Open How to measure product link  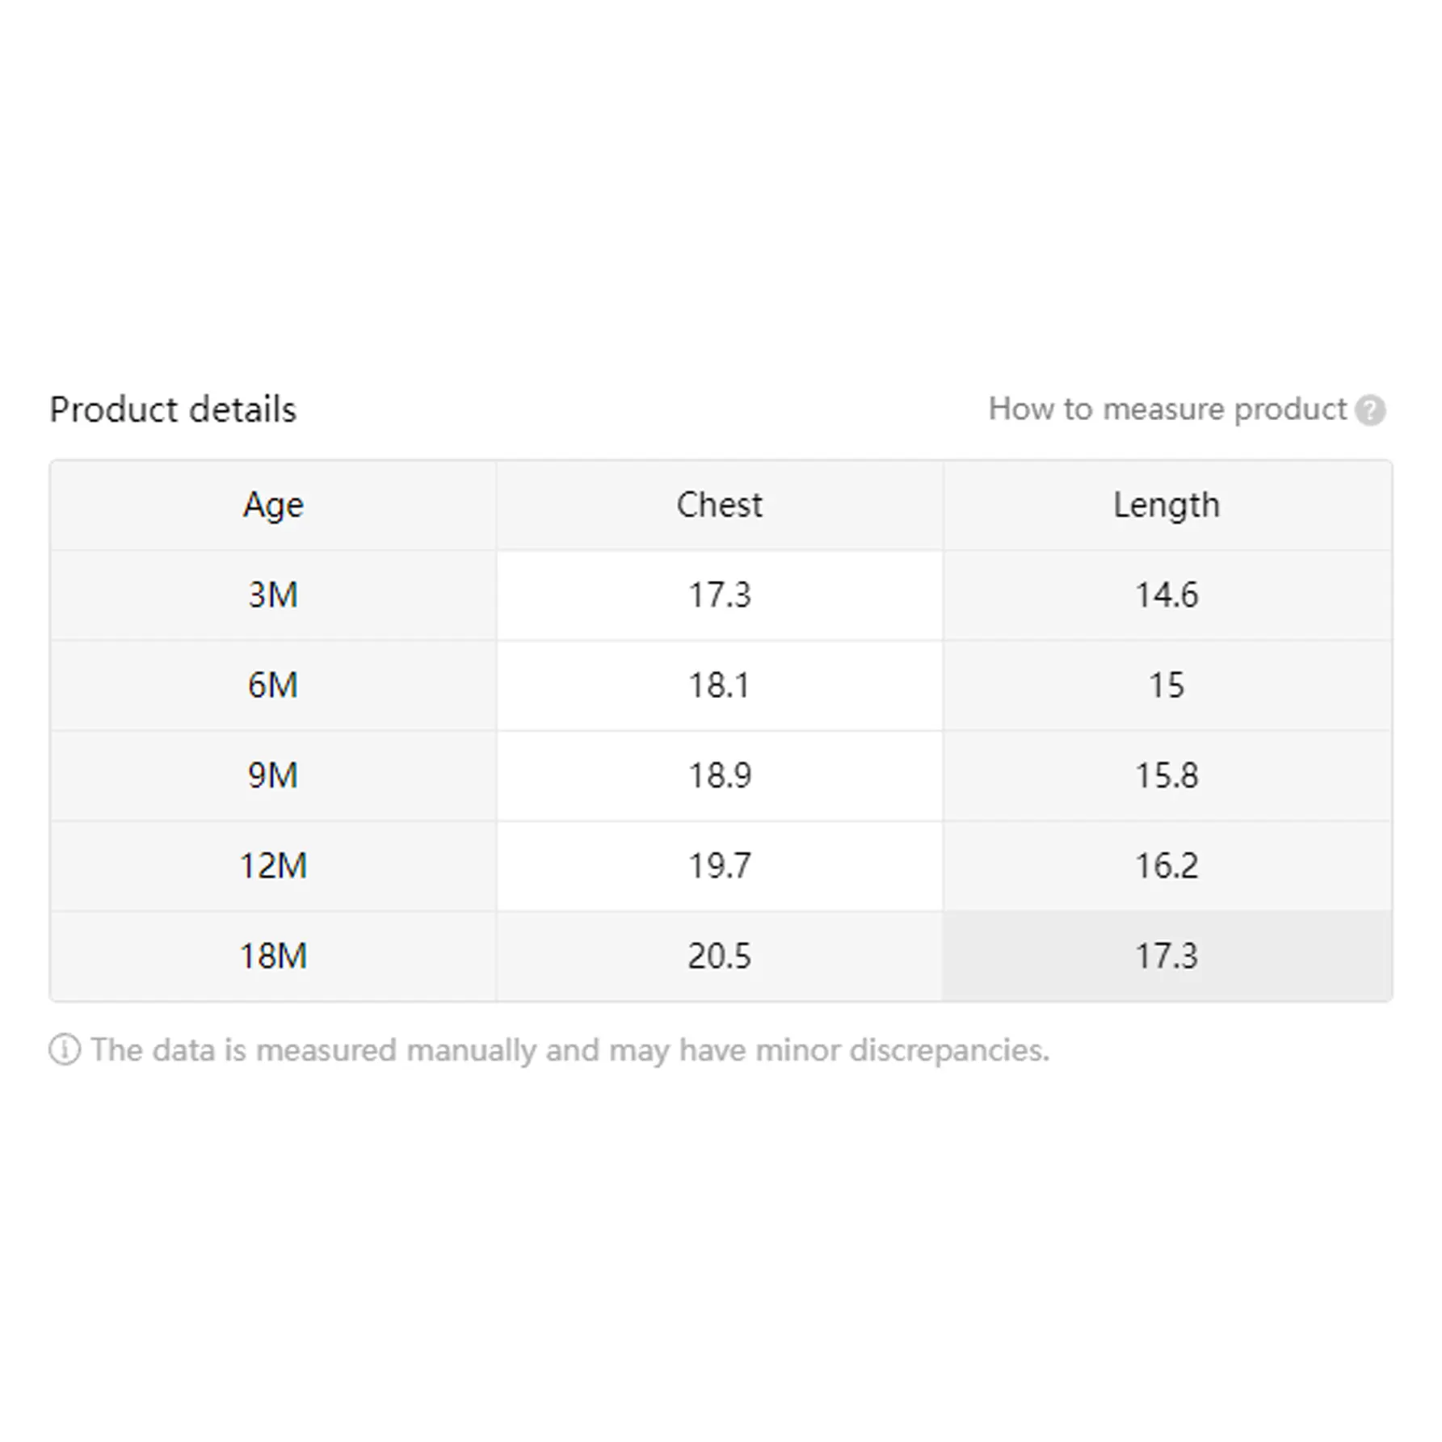tap(1167, 410)
